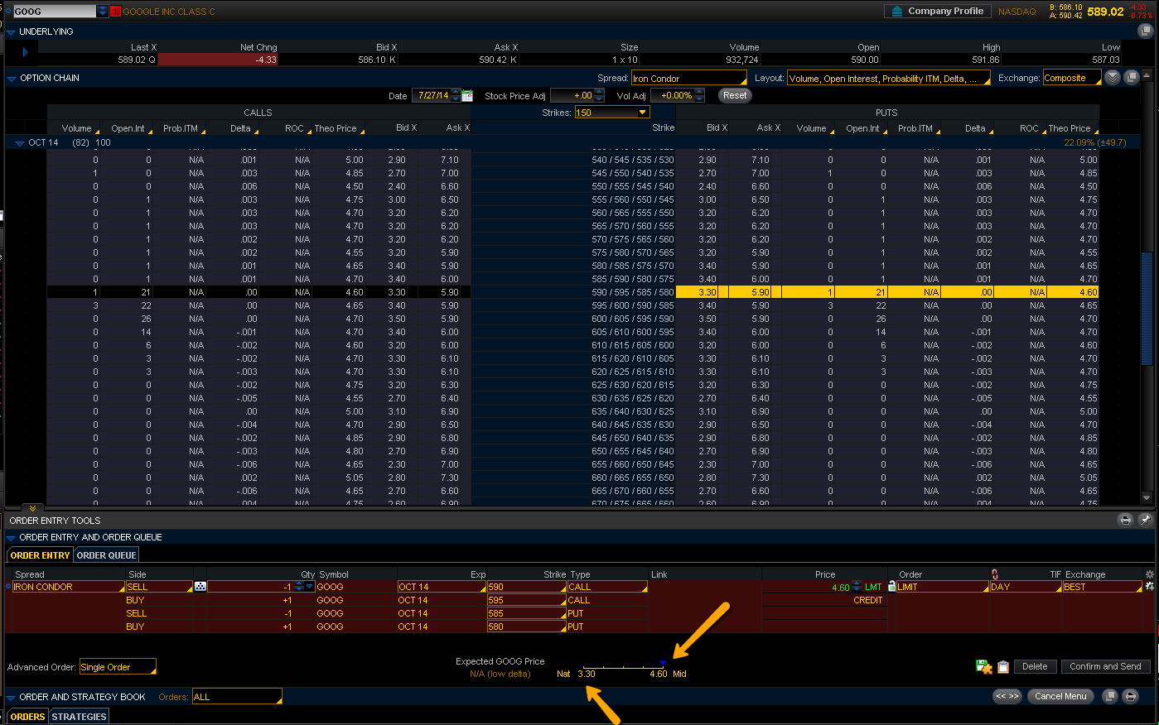Click the GOOG symbol input field

(x=55, y=12)
